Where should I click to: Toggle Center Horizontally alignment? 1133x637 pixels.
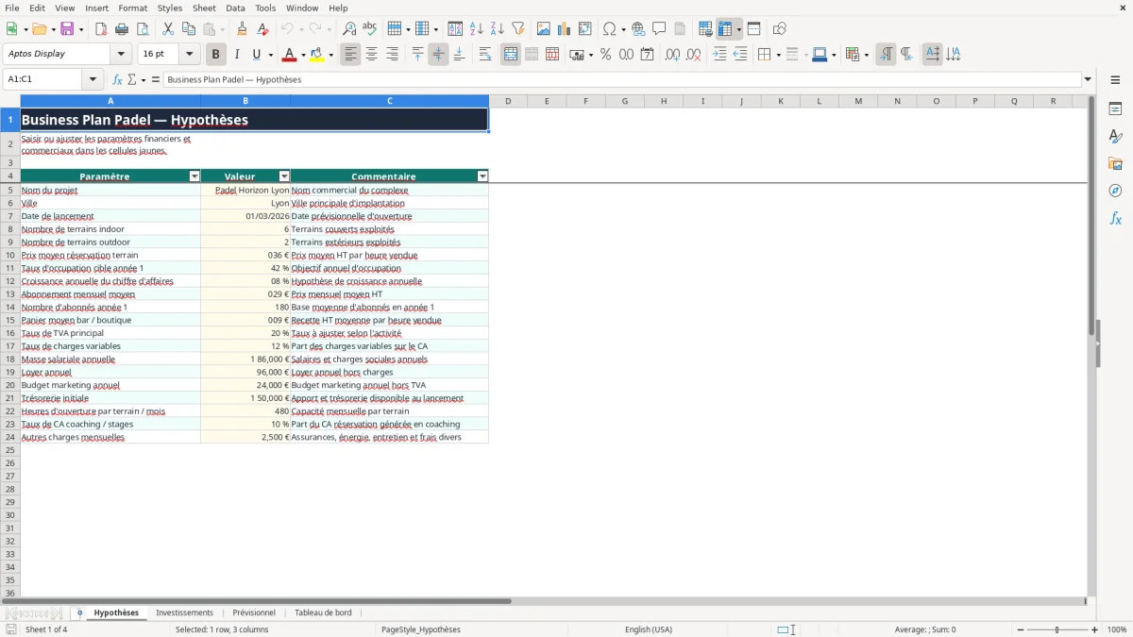[x=371, y=55]
